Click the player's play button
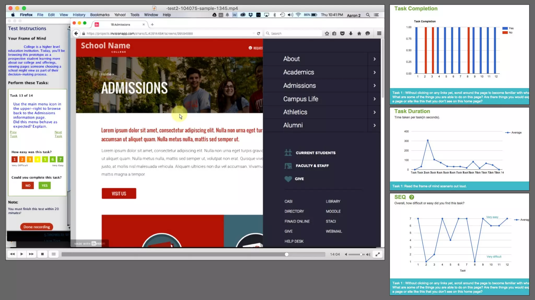 tap(22, 254)
